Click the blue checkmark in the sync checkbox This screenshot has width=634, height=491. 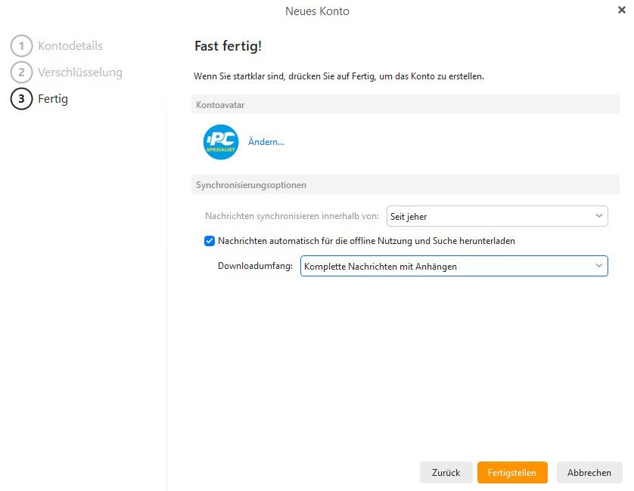point(210,241)
